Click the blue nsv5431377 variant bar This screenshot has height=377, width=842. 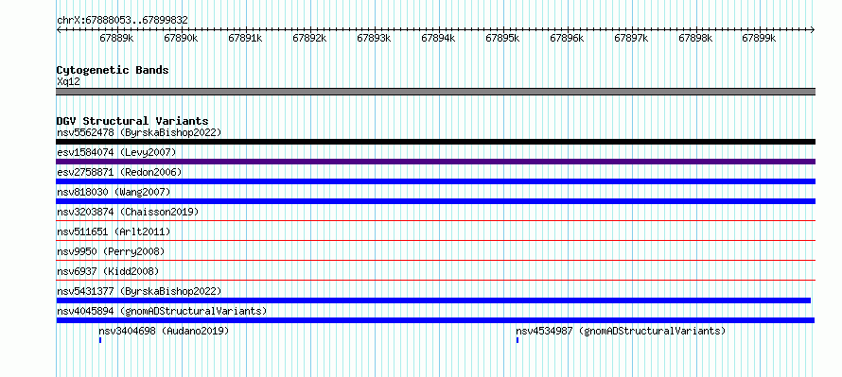433,300
